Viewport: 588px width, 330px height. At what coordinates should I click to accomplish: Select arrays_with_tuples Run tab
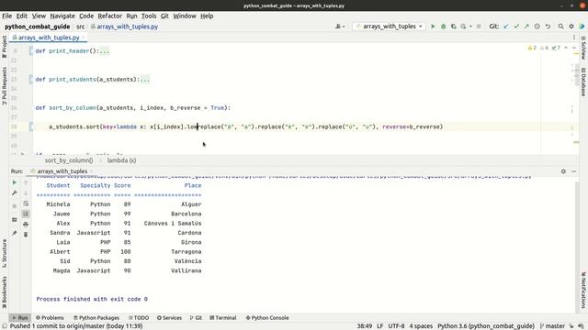62,171
